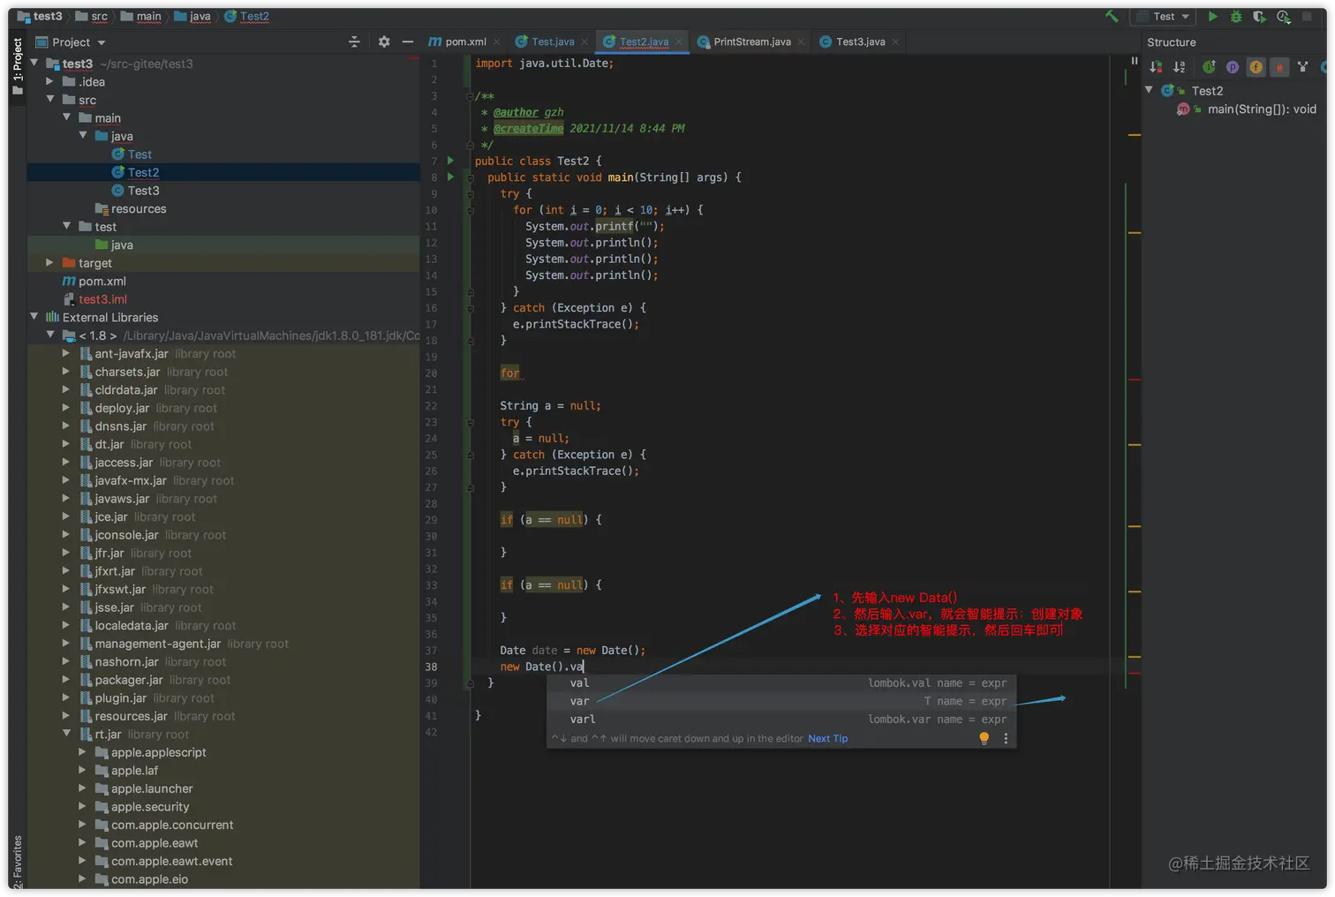Screen dimensions: 1335x897
Task: Toggle Sort Alphabetically in Structure panel
Action: click(x=1179, y=66)
